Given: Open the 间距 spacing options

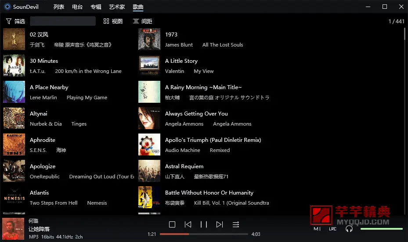Looking at the screenshot, I should pos(142,22).
